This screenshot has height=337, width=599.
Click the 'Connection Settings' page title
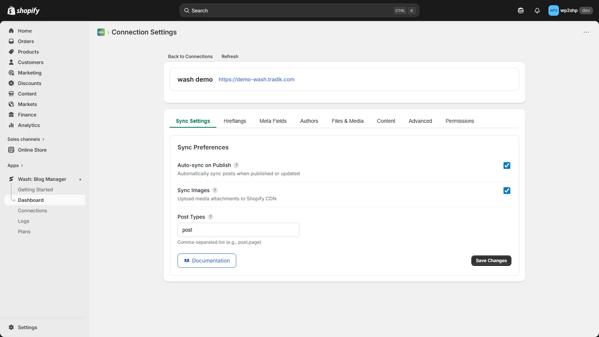[x=144, y=32]
